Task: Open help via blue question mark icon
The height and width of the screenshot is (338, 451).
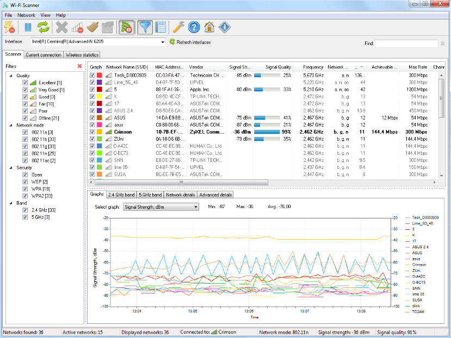Action: (x=194, y=27)
